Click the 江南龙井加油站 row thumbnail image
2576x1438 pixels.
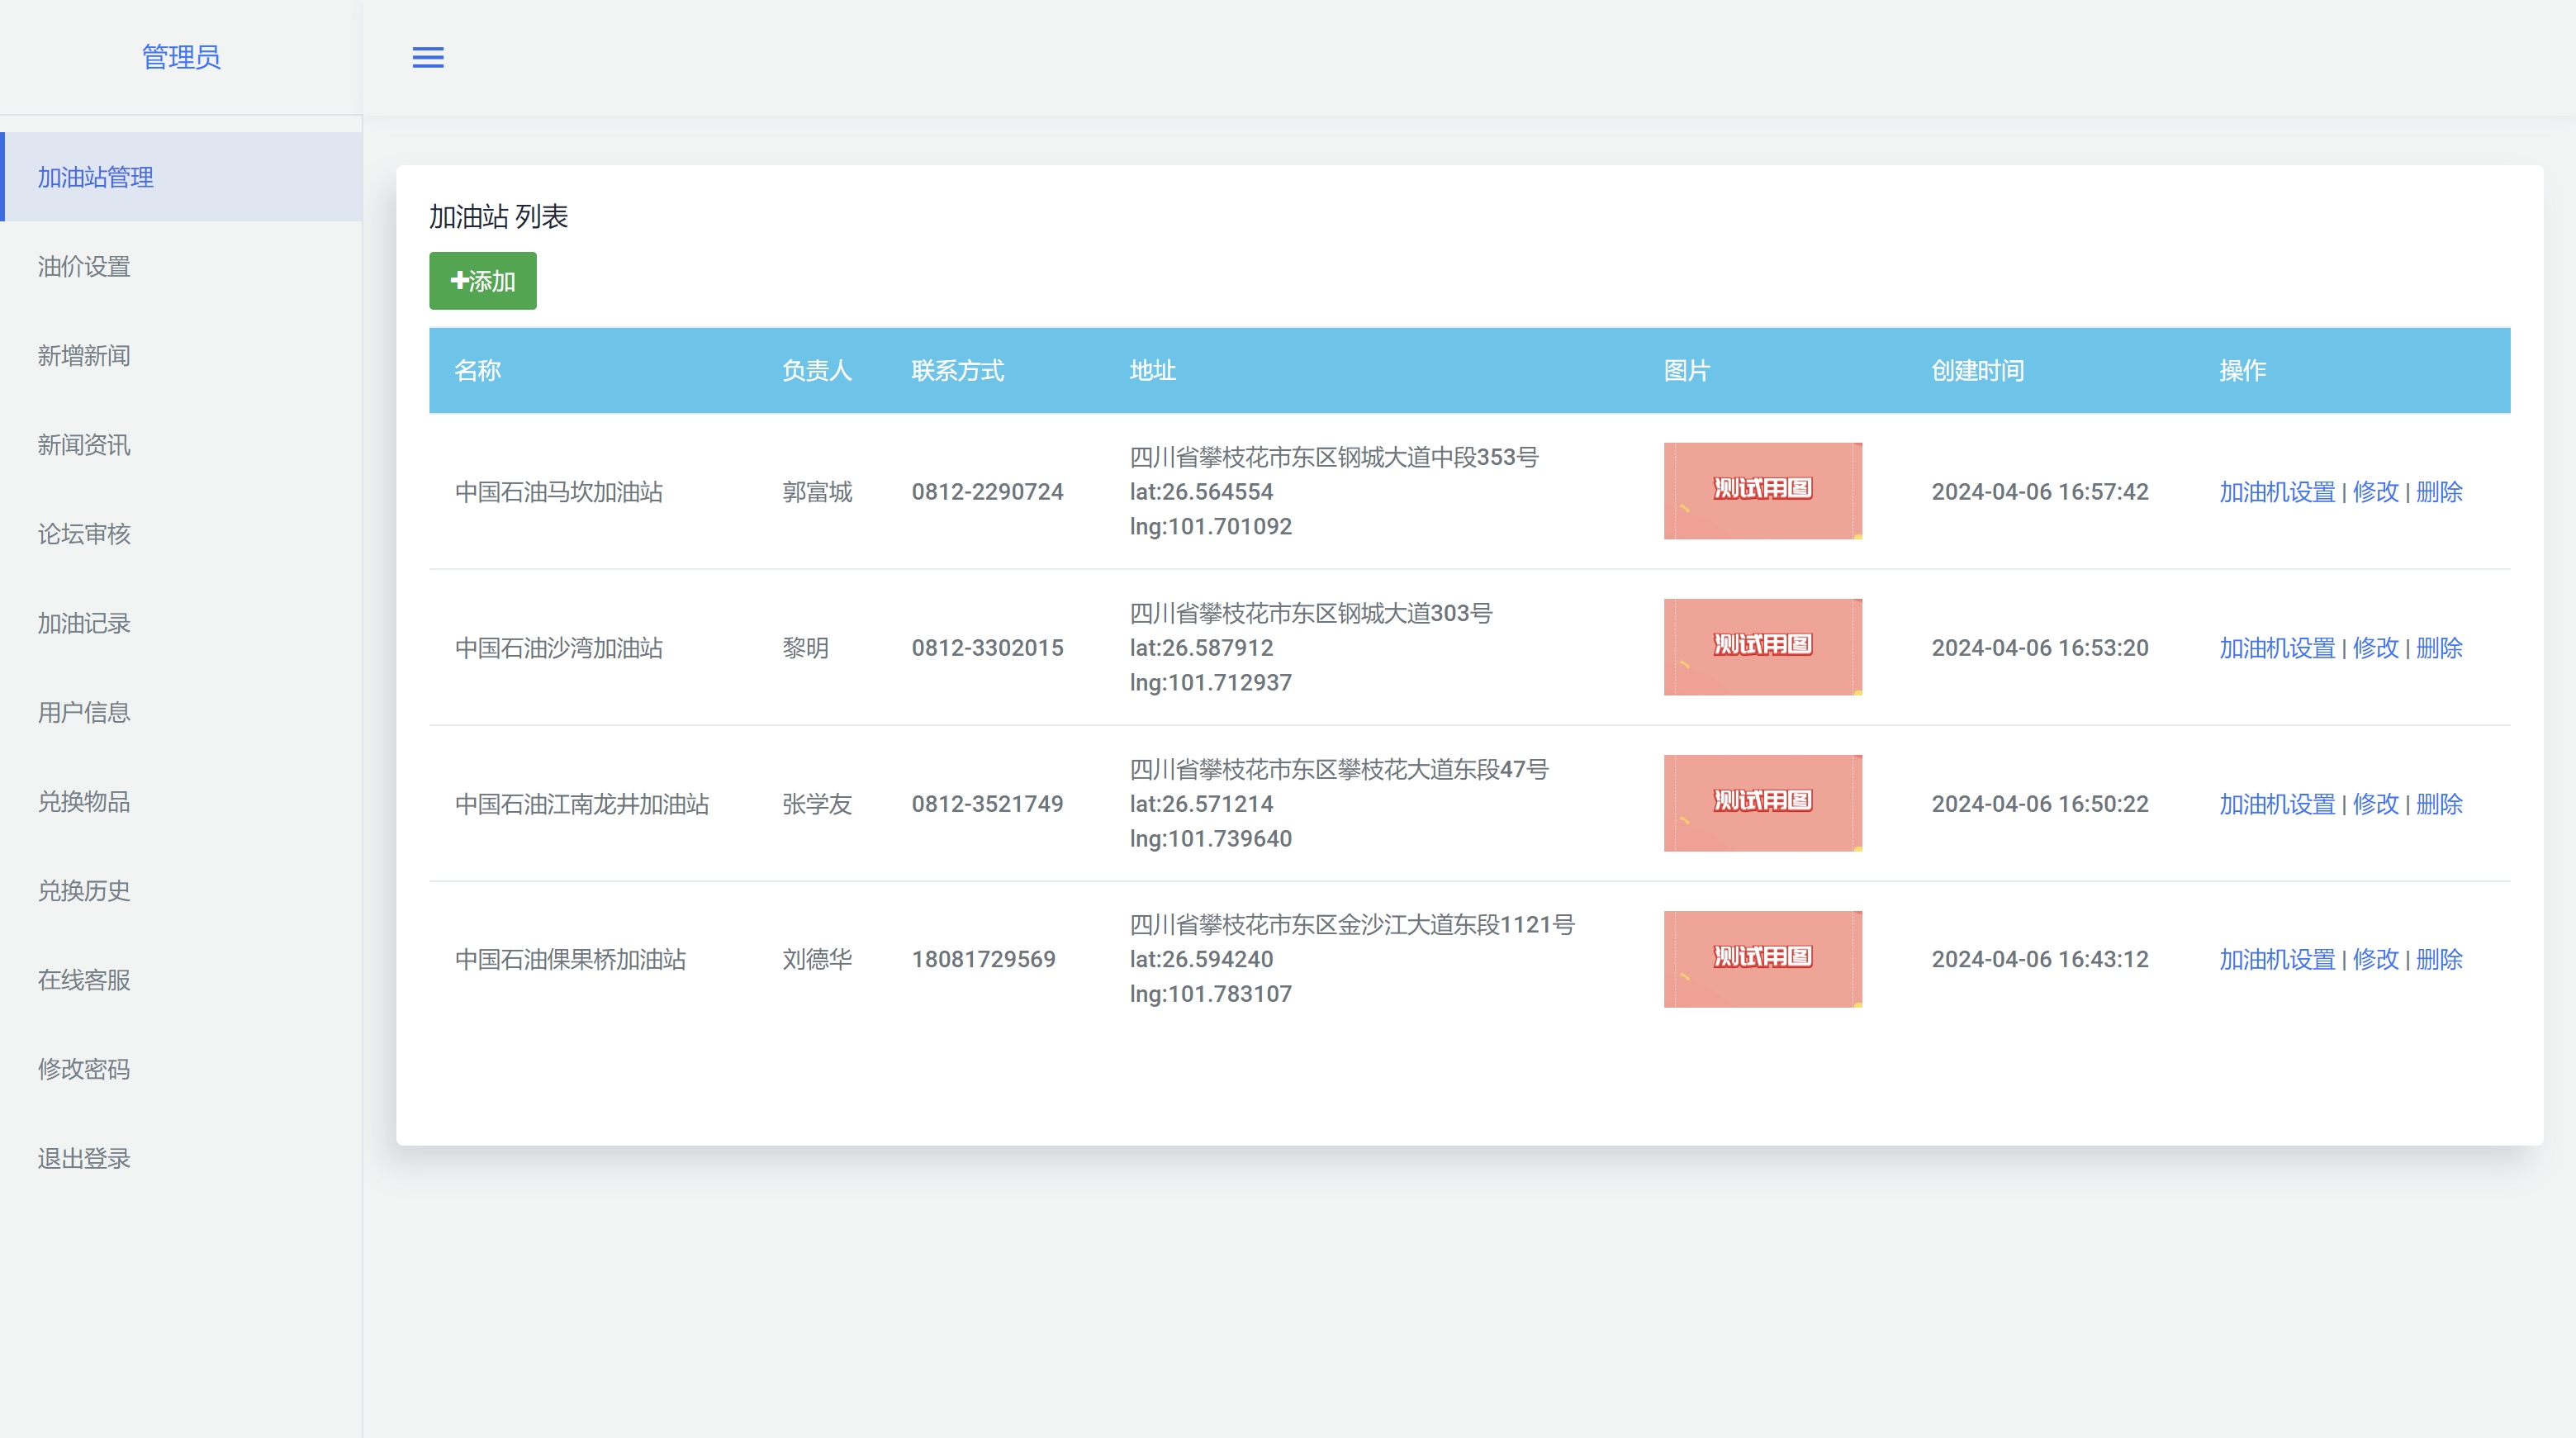[1762, 803]
